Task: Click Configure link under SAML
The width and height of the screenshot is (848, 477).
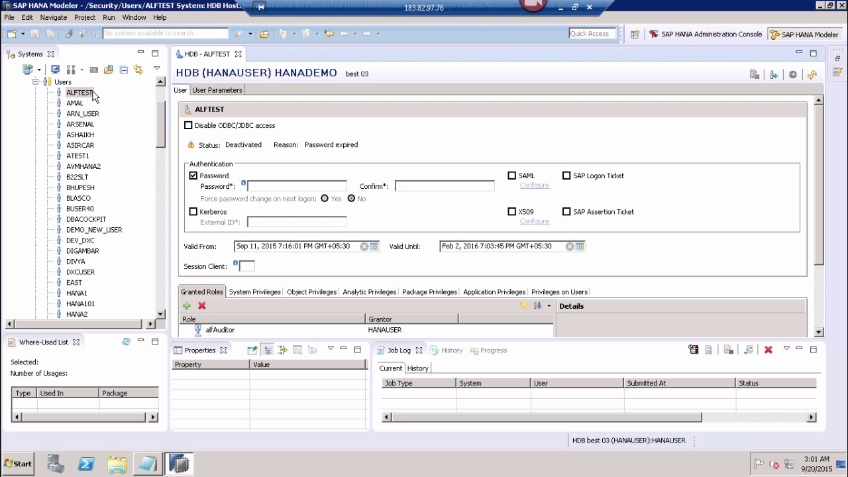Action: pyautogui.click(x=534, y=185)
